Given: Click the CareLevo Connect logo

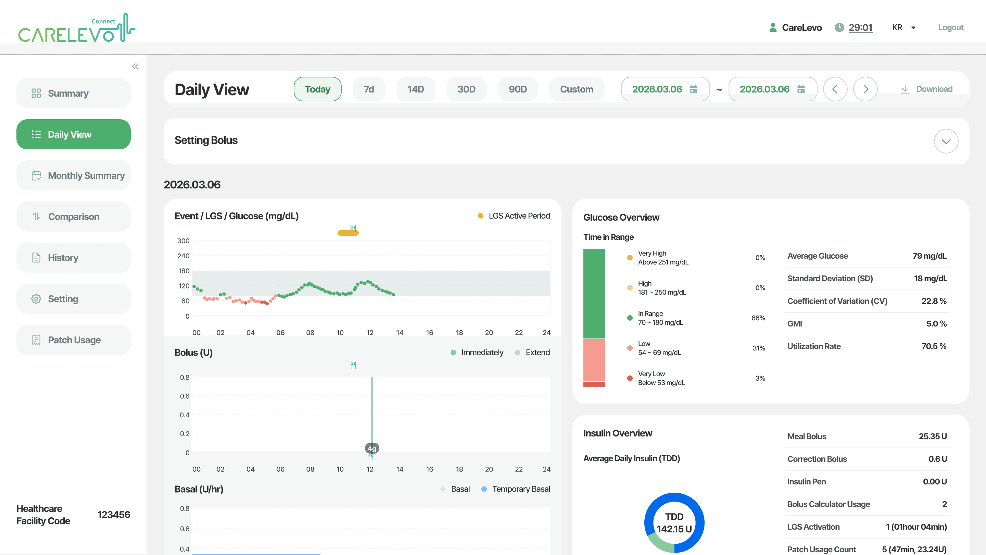Looking at the screenshot, I should coord(77,27).
